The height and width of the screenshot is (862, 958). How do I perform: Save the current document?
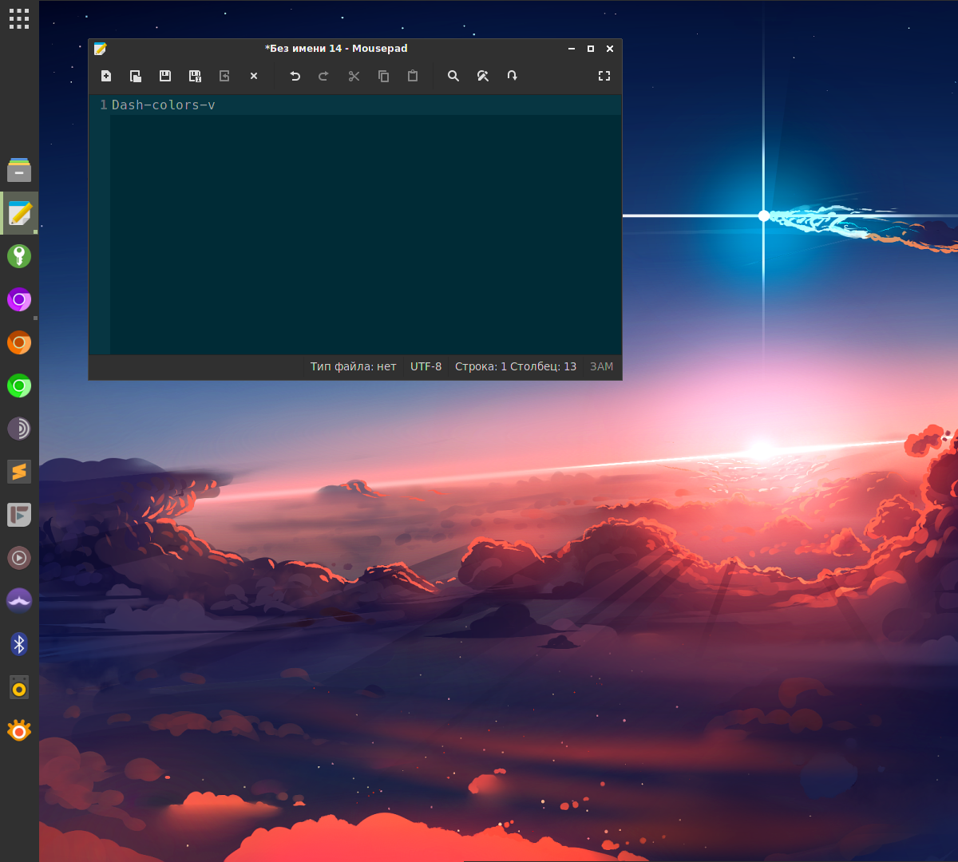tap(165, 76)
